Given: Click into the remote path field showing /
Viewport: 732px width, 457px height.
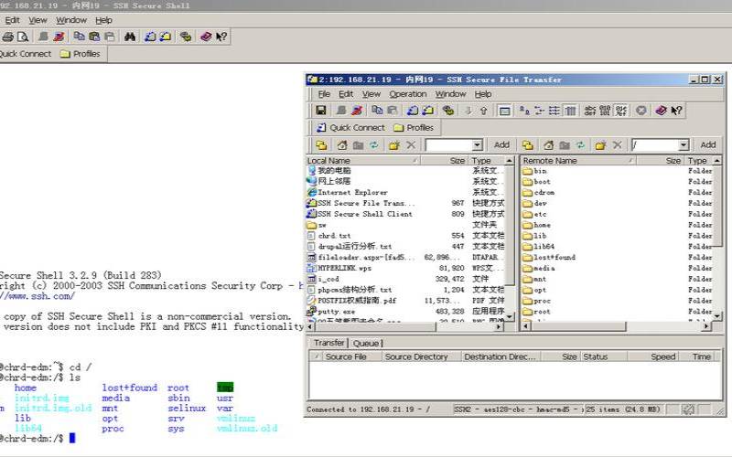Looking at the screenshot, I should point(655,145).
